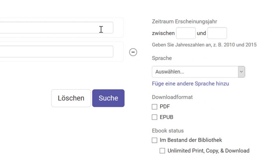Click the Sprache dropdown arrow
The width and height of the screenshot is (278, 156).
tap(241, 72)
